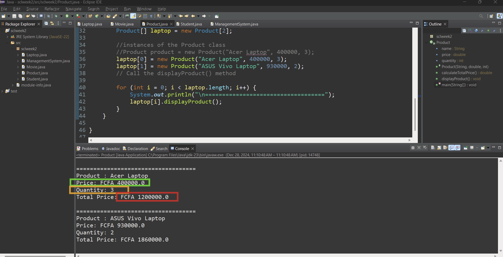Go to Last Edit Location icon
This screenshot has height=257, width=503.
click(181, 16)
